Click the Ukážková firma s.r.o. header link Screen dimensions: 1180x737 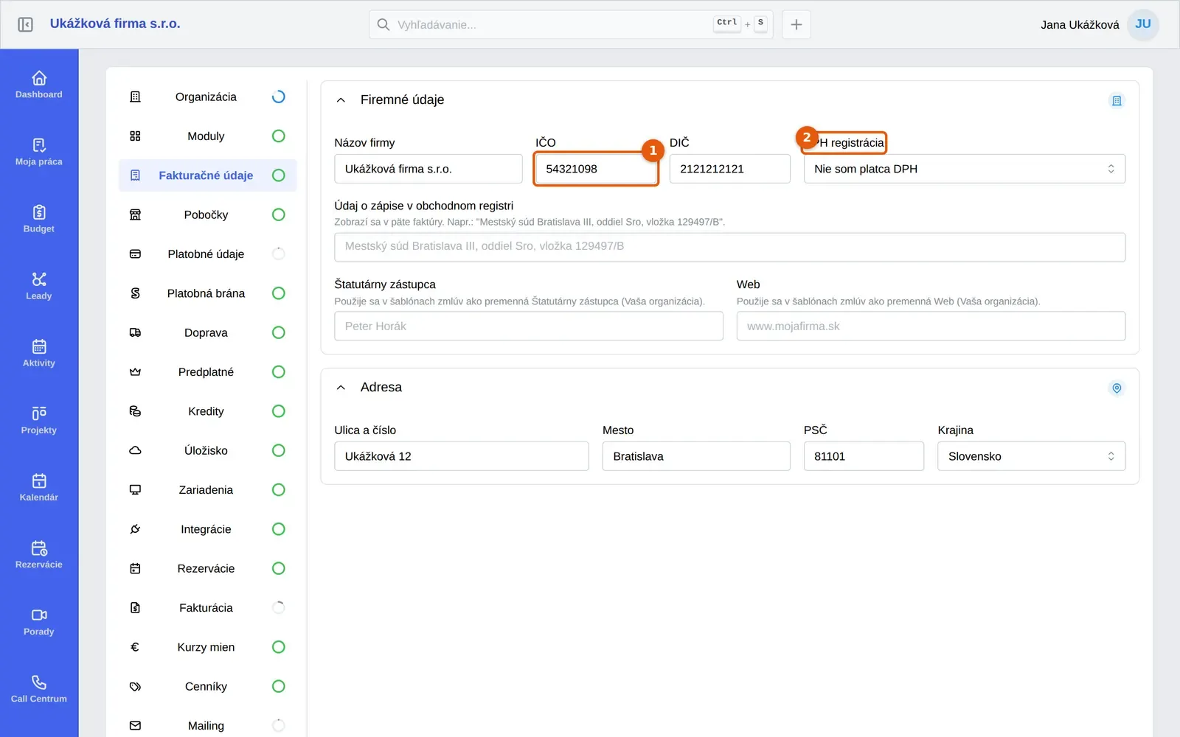pyautogui.click(x=115, y=24)
